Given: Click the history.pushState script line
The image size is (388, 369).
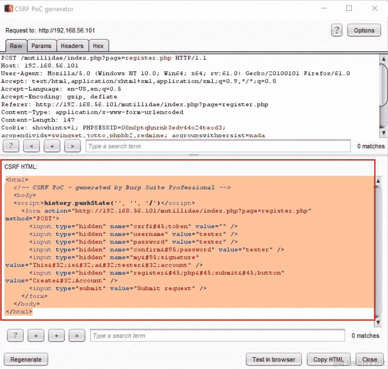Looking at the screenshot, I should point(105,203).
